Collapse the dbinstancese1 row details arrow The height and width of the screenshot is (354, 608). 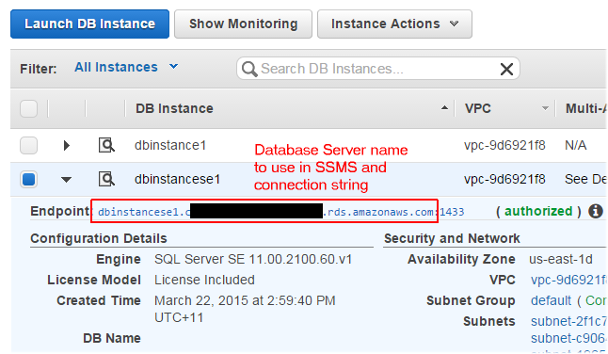66,180
